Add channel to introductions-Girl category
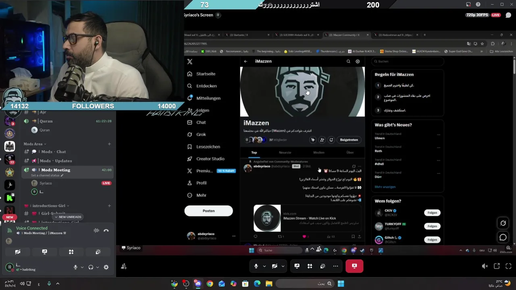516x290 pixels. [109, 206]
